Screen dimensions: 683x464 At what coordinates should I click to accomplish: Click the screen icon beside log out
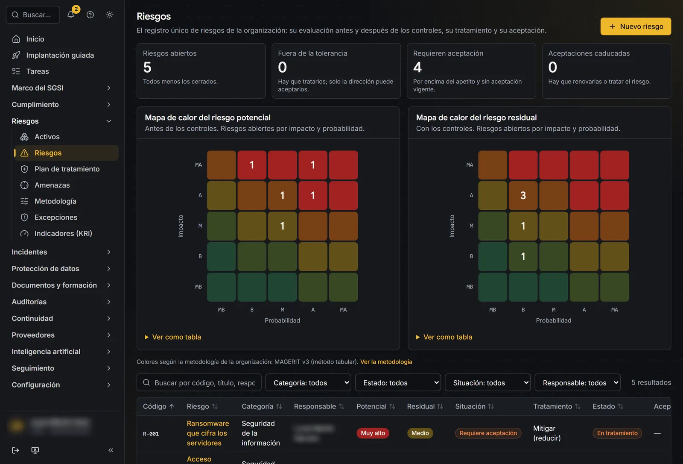[35, 450]
